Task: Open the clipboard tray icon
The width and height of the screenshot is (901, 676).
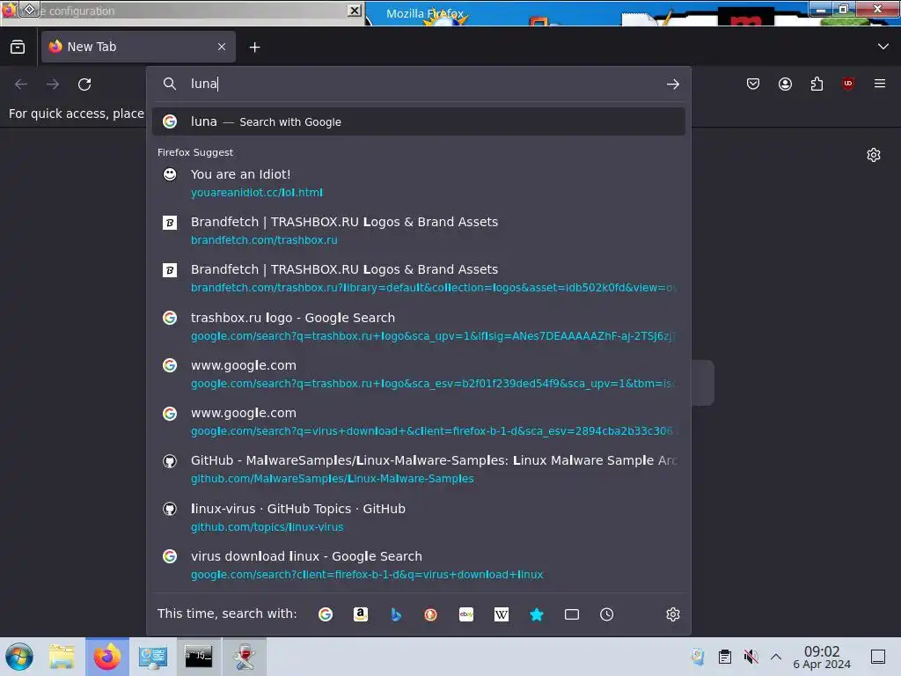Action: click(725, 657)
